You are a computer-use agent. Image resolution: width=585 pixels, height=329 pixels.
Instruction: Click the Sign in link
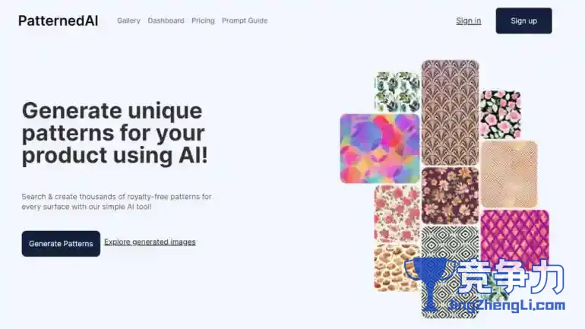pos(469,21)
